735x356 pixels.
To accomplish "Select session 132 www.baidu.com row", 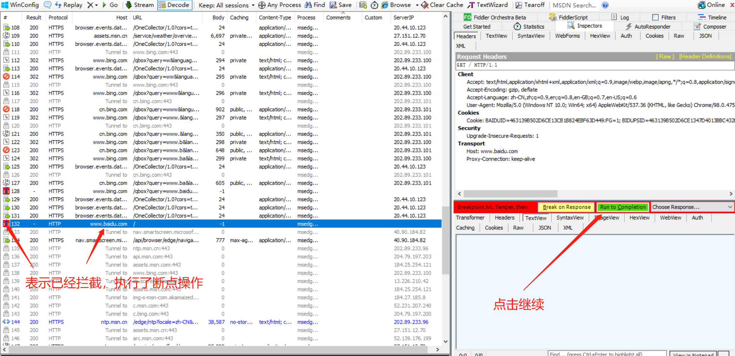I will (221, 224).
